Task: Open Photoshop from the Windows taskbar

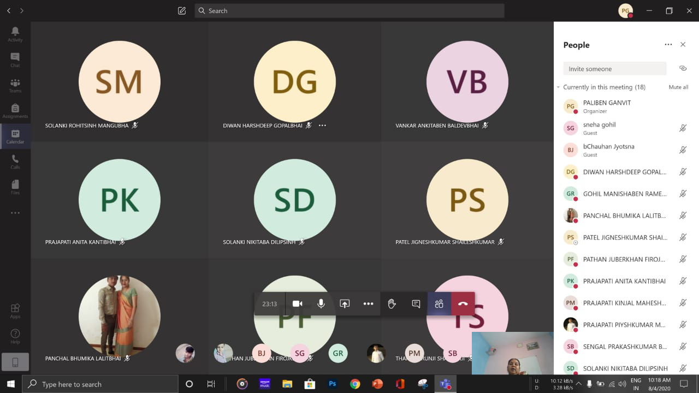Action: tap(332, 384)
